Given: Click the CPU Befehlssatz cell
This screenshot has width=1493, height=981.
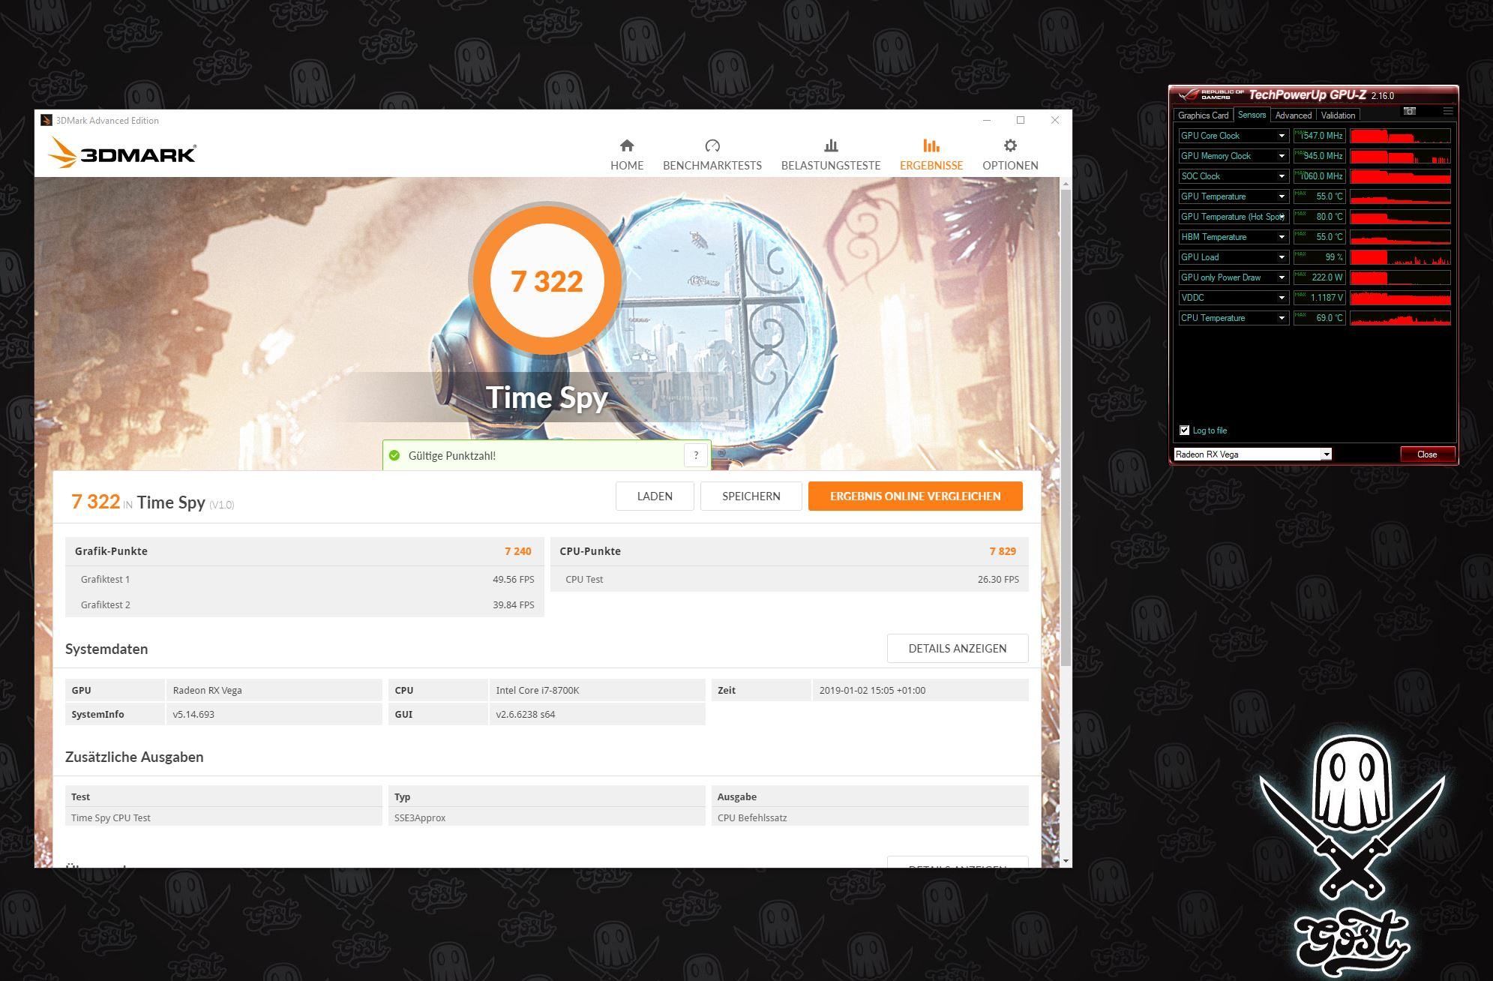Looking at the screenshot, I should tap(870, 817).
